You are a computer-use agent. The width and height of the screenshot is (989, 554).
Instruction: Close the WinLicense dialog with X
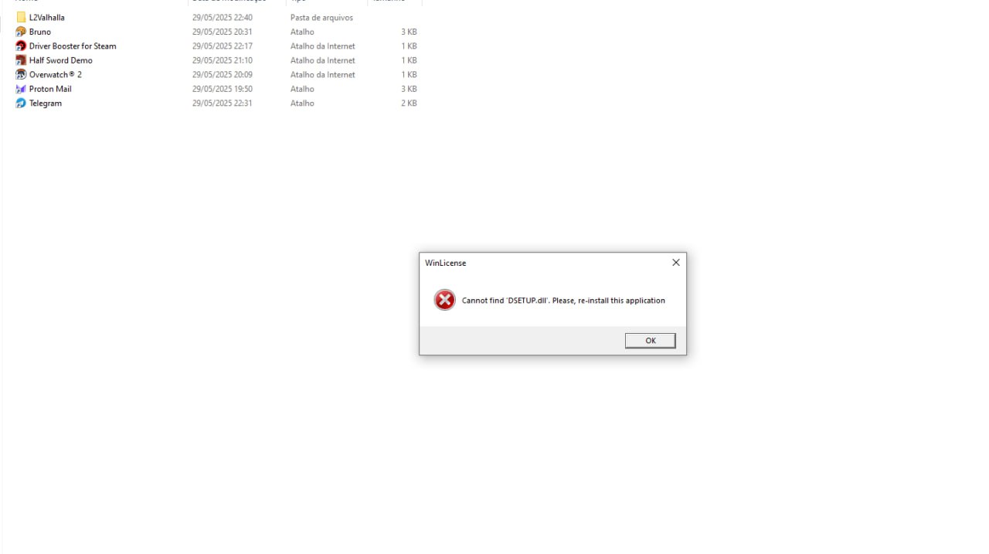click(x=675, y=263)
